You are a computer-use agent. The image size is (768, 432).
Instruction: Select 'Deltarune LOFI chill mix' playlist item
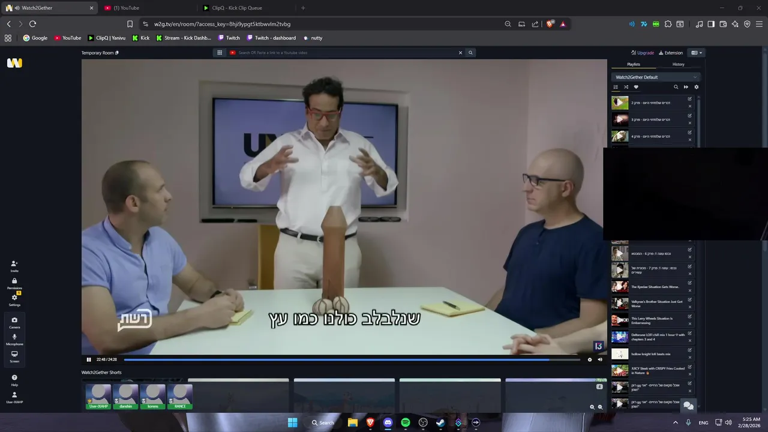coord(652,337)
